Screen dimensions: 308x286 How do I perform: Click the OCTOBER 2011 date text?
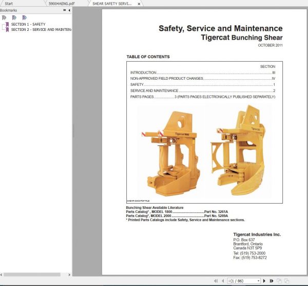coord(271,45)
